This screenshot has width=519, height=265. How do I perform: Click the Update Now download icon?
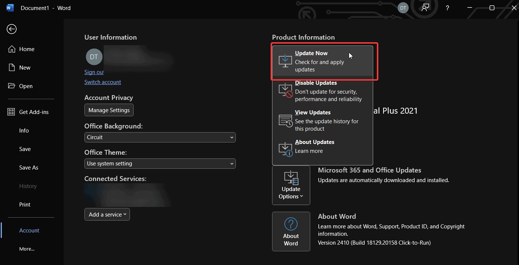285,61
